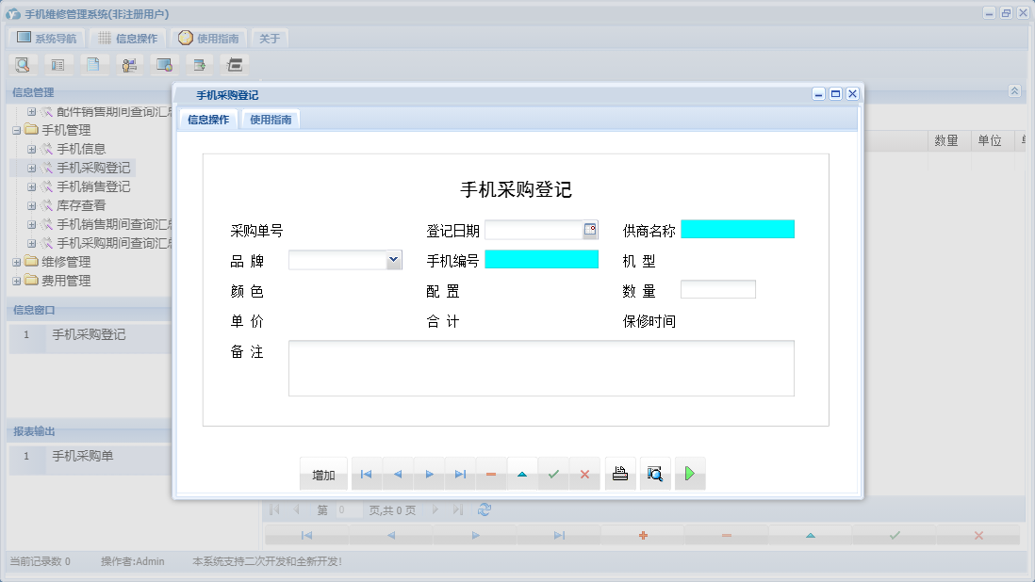Open print preview in the purchase dialog
The height and width of the screenshot is (582, 1035).
654,474
